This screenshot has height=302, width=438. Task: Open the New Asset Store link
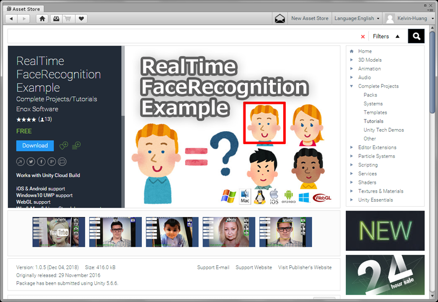click(310, 18)
